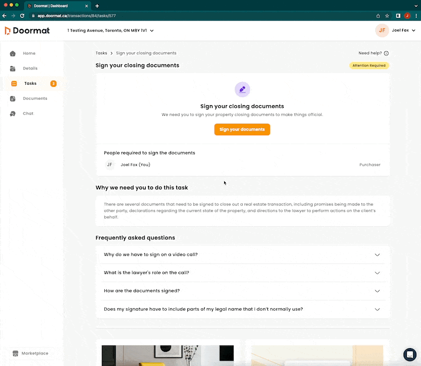This screenshot has width=421, height=366.
Task: Open Details from the sidebar icon
Action: (x=13, y=68)
